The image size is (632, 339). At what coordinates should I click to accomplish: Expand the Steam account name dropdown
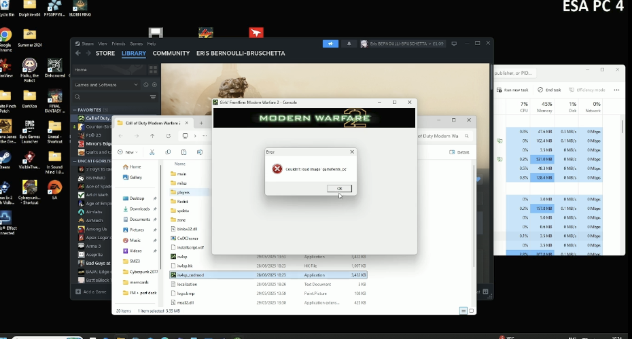tap(403, 43)
